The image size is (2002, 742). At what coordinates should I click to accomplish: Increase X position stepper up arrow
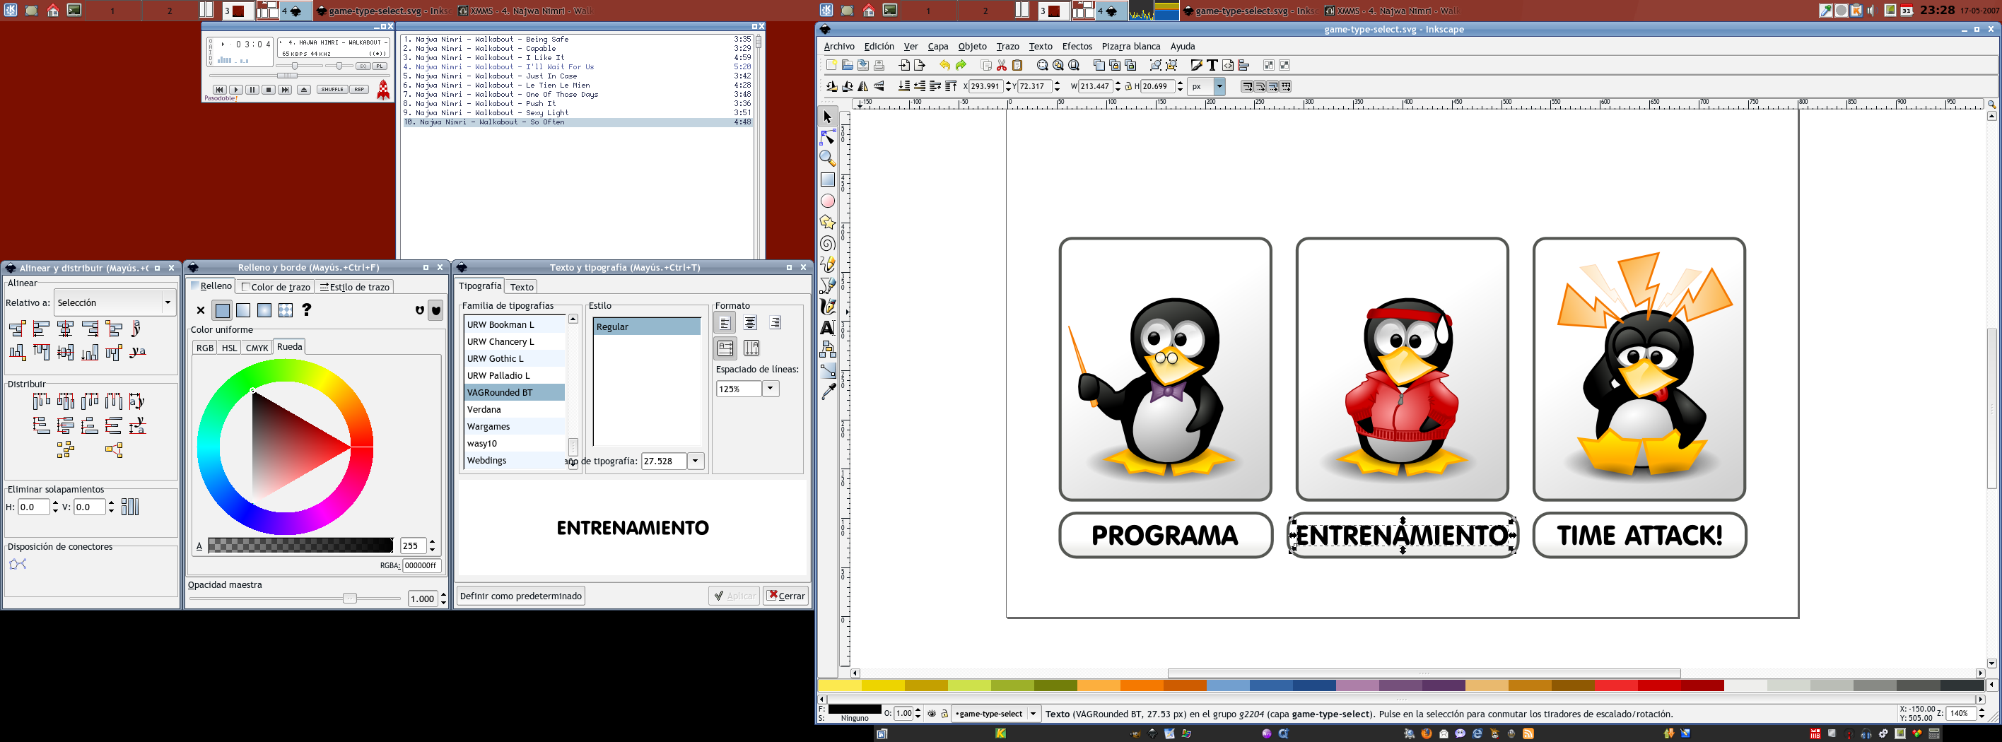1009,83
